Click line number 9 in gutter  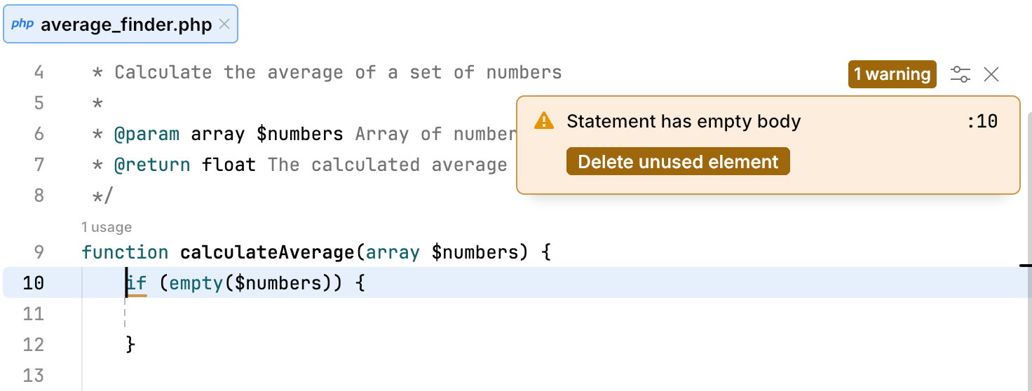[38, 252]
